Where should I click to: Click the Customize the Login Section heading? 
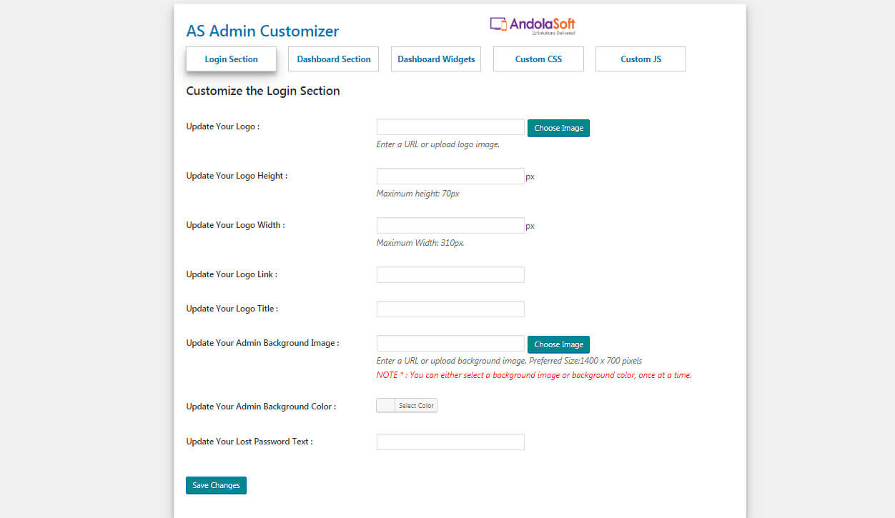coord(263,91)
